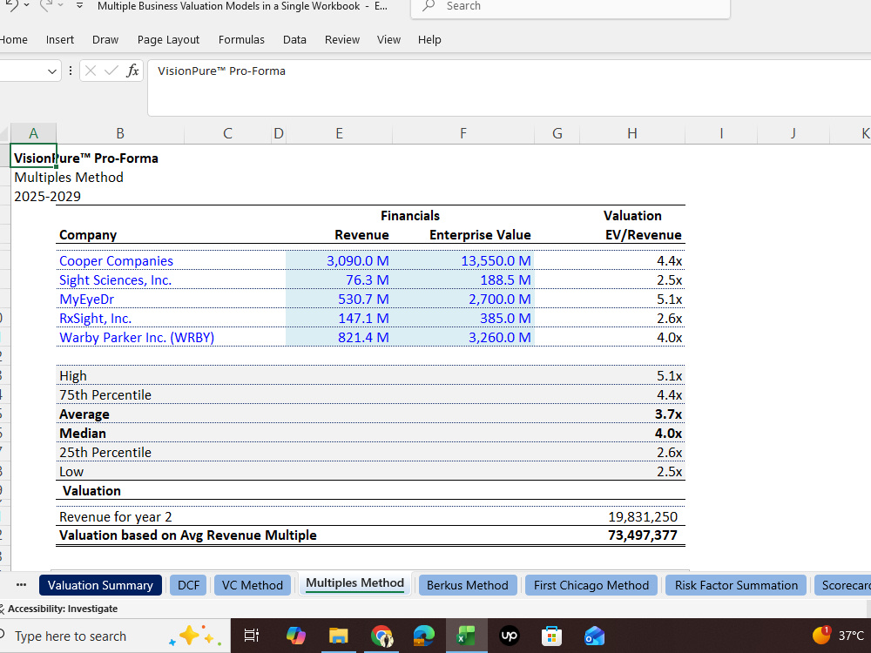Select column H header

[x=631, y=133]
